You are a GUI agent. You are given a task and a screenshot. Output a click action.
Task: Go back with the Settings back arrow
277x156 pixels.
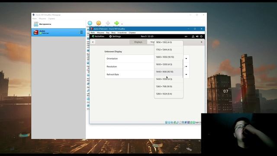[x=93, y=42]
